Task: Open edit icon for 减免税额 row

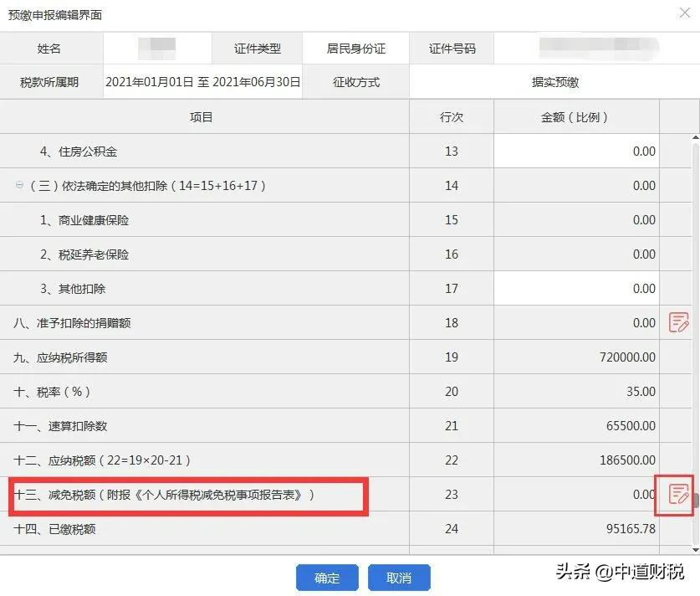Action: click(678, 494)
